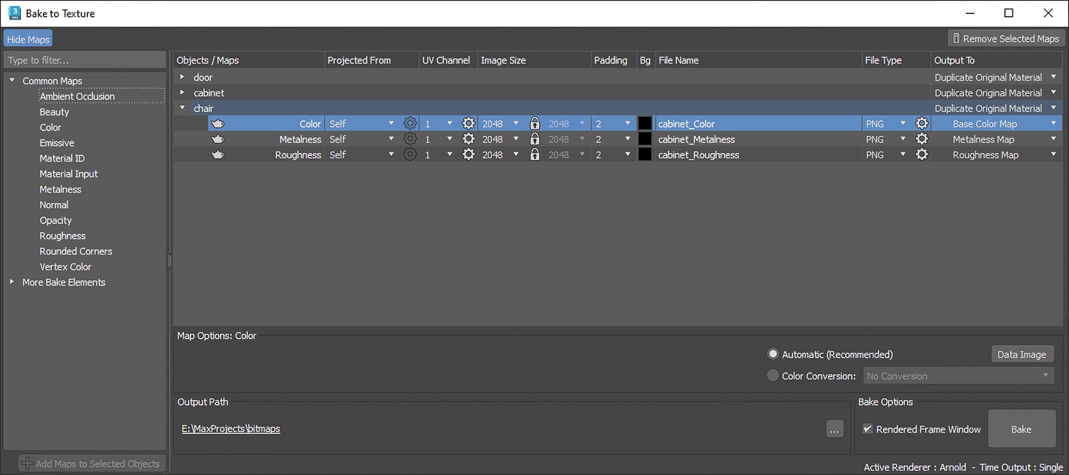Select Beauty map type
Screen dimensions: 1069x475
click(x=55, y=112)
